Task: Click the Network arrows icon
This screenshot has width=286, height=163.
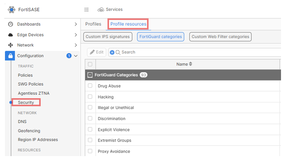Action: click(11, 45)
